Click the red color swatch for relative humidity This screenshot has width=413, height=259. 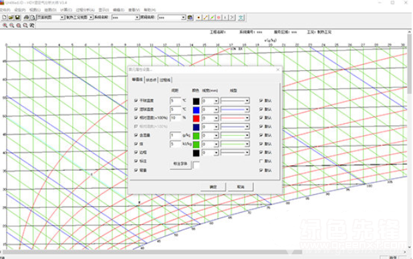click(196, 118)
